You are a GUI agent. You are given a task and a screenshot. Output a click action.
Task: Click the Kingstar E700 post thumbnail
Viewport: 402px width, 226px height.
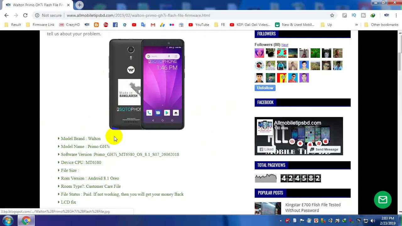click(268, 208)
